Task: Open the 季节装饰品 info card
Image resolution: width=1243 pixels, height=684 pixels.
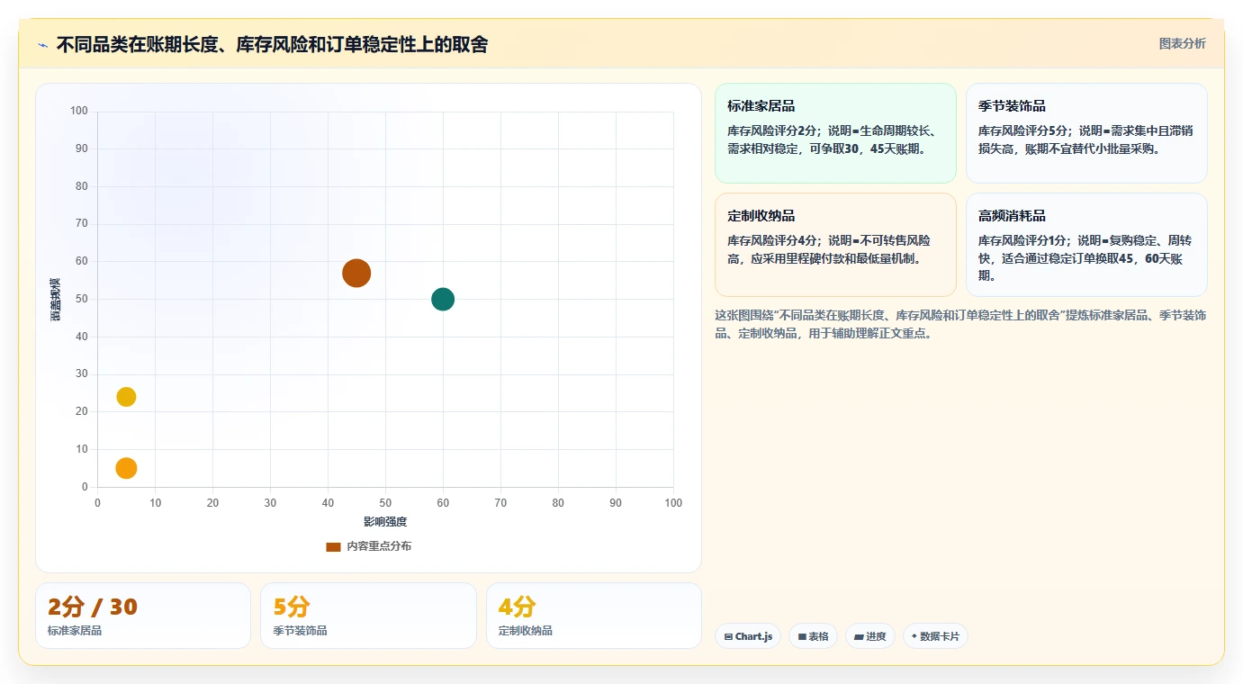Action: (1086, 133)
